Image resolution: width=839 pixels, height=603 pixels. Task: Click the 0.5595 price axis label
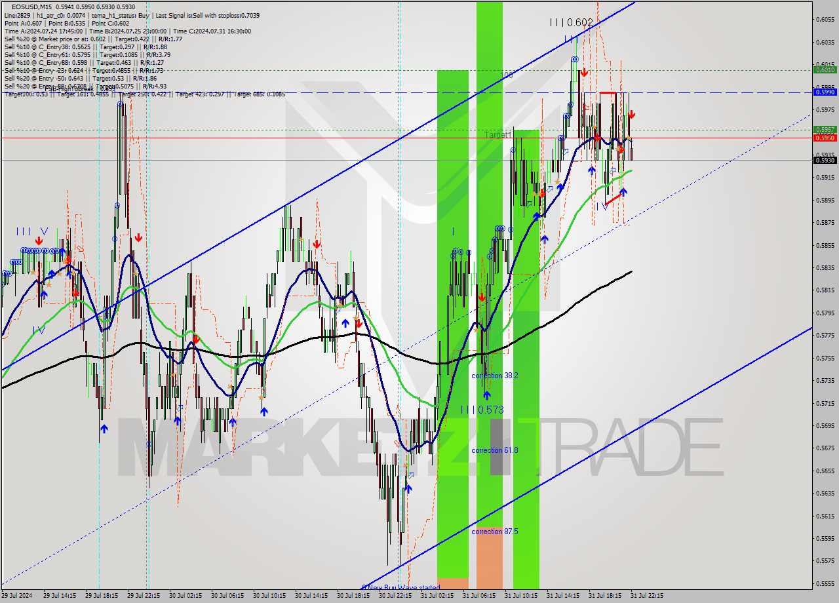tap(825, 538)
